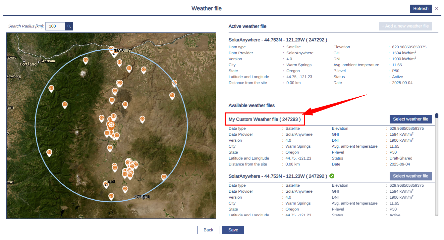Viewport: 444px width, 240px height.
Task: Click the Search Radius input showing 100
Action: click(x=55, y=26)
